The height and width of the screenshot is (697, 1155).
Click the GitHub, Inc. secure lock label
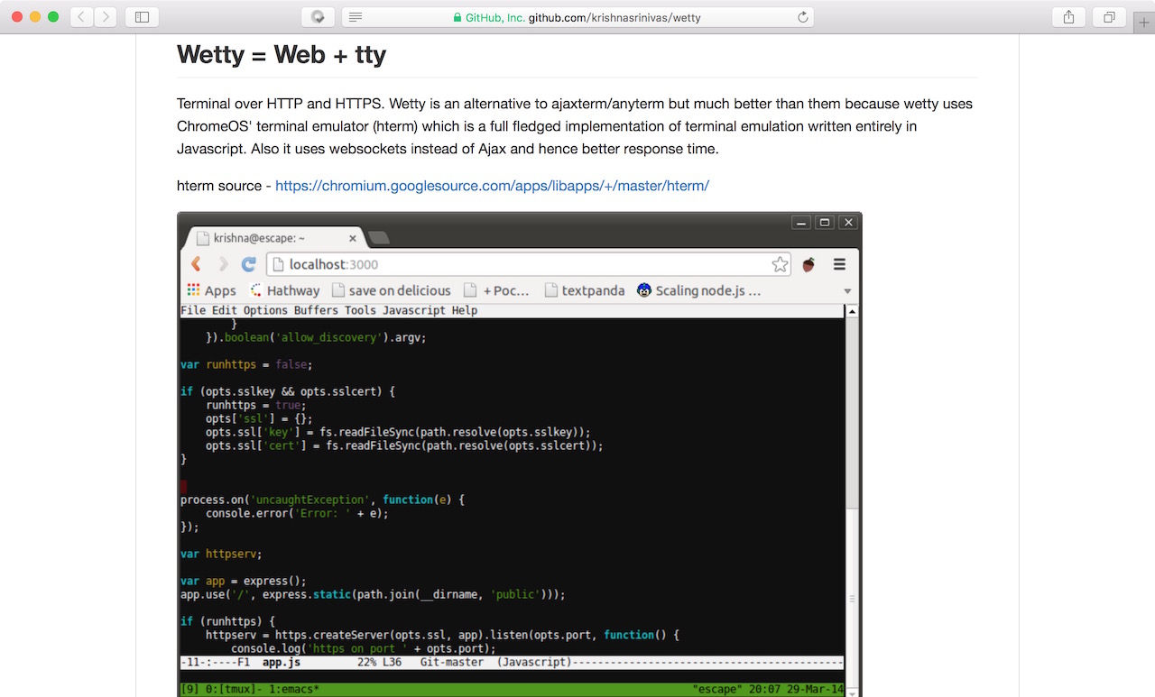click(488, 17)
